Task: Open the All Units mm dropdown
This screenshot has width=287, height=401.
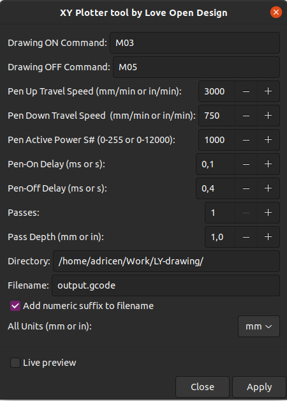Action: [259, 326]
